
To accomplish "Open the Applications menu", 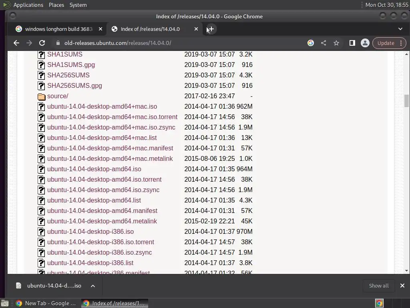I will [x=28, y=5].
